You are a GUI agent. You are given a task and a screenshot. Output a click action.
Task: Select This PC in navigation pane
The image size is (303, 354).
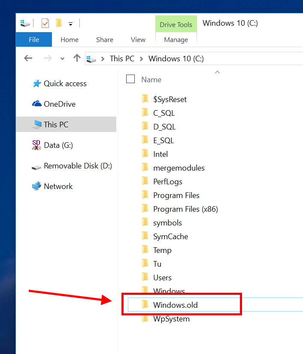tap(66, 124)
